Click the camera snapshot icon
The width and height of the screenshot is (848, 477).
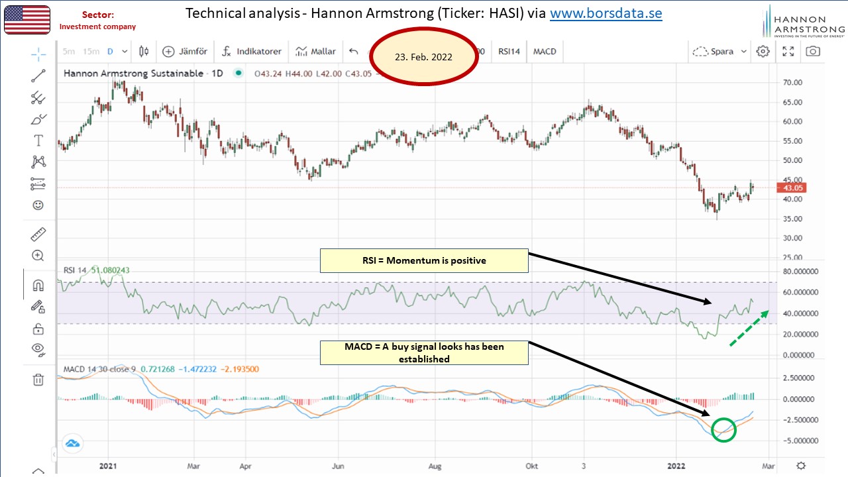pos(813,51)
